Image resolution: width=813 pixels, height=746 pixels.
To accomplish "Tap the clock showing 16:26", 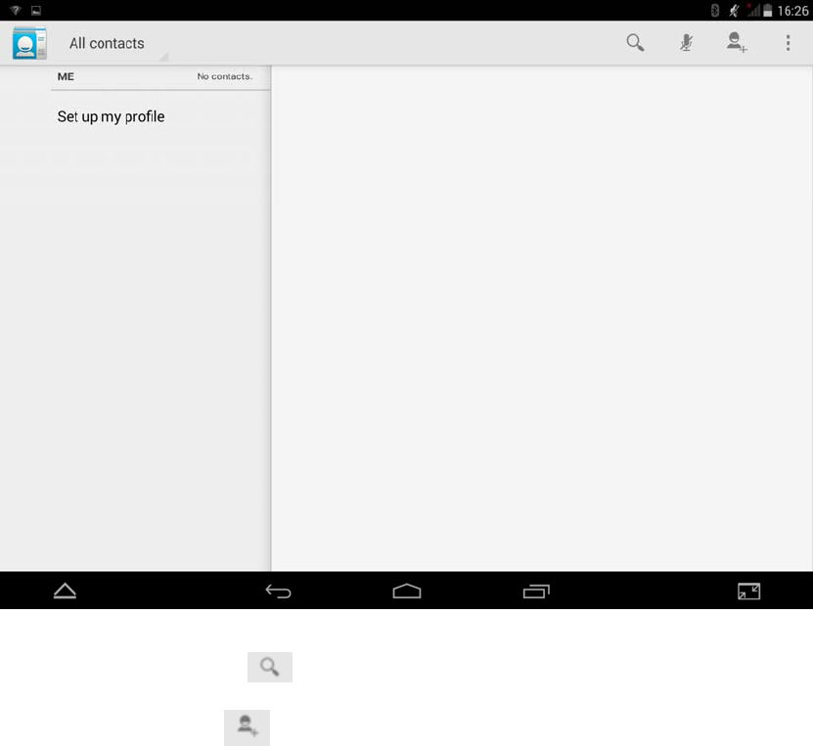I will [792, 11].
